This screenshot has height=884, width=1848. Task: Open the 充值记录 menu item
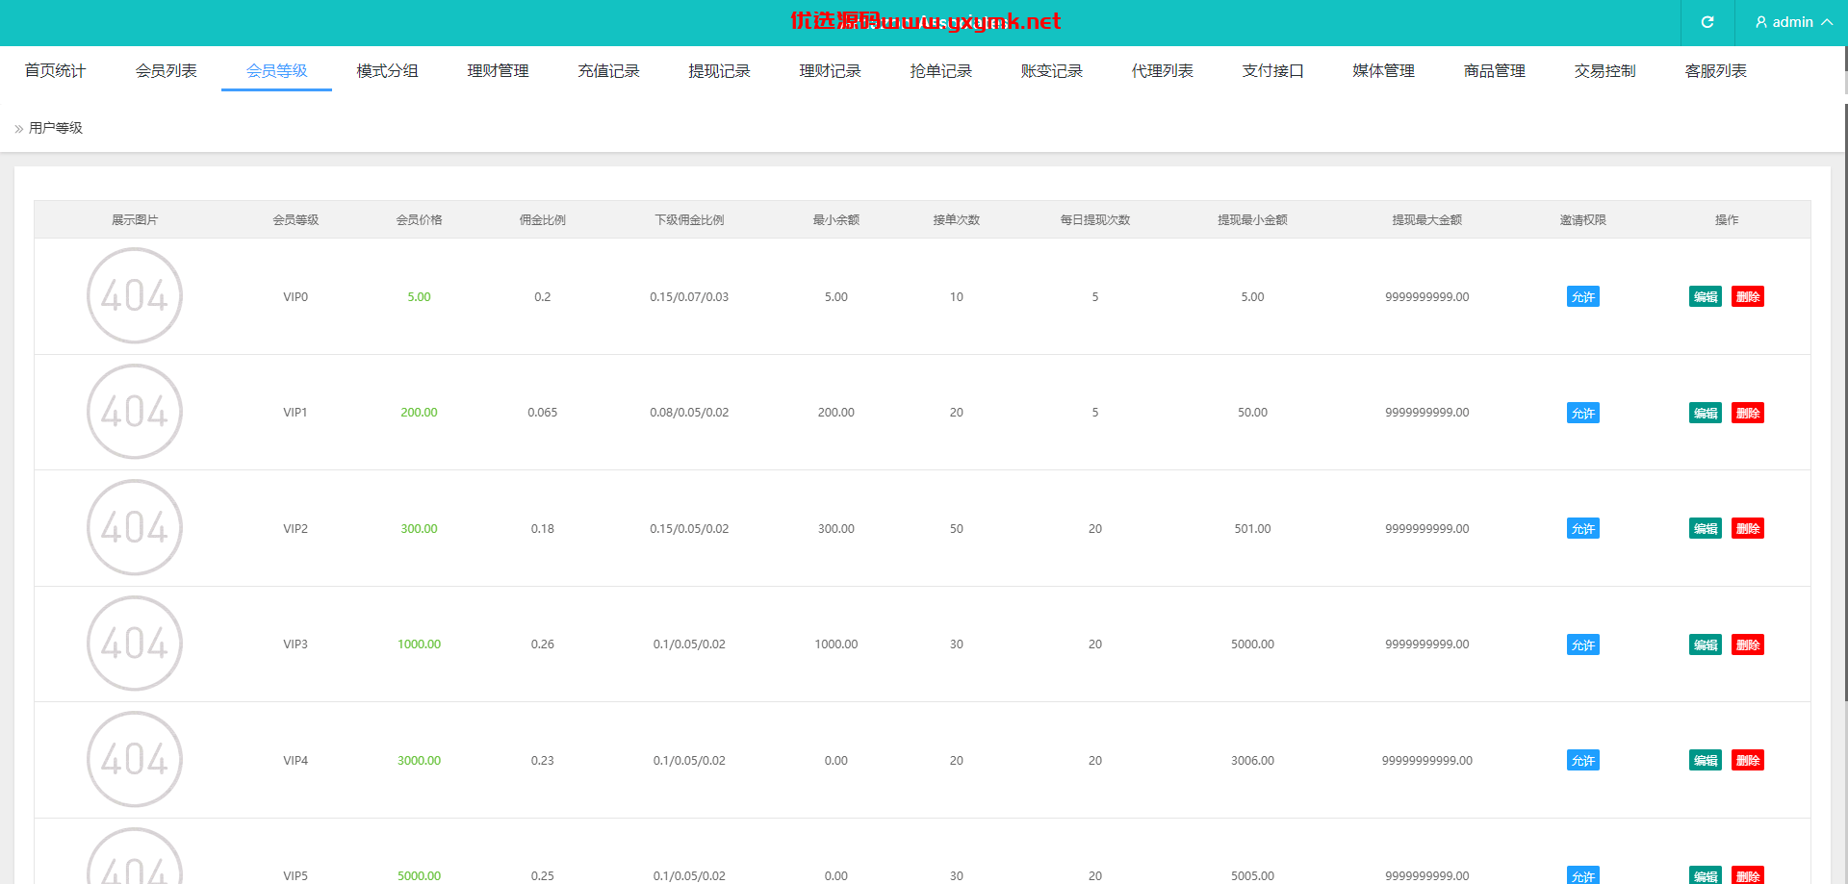click(x=608, y=71)
